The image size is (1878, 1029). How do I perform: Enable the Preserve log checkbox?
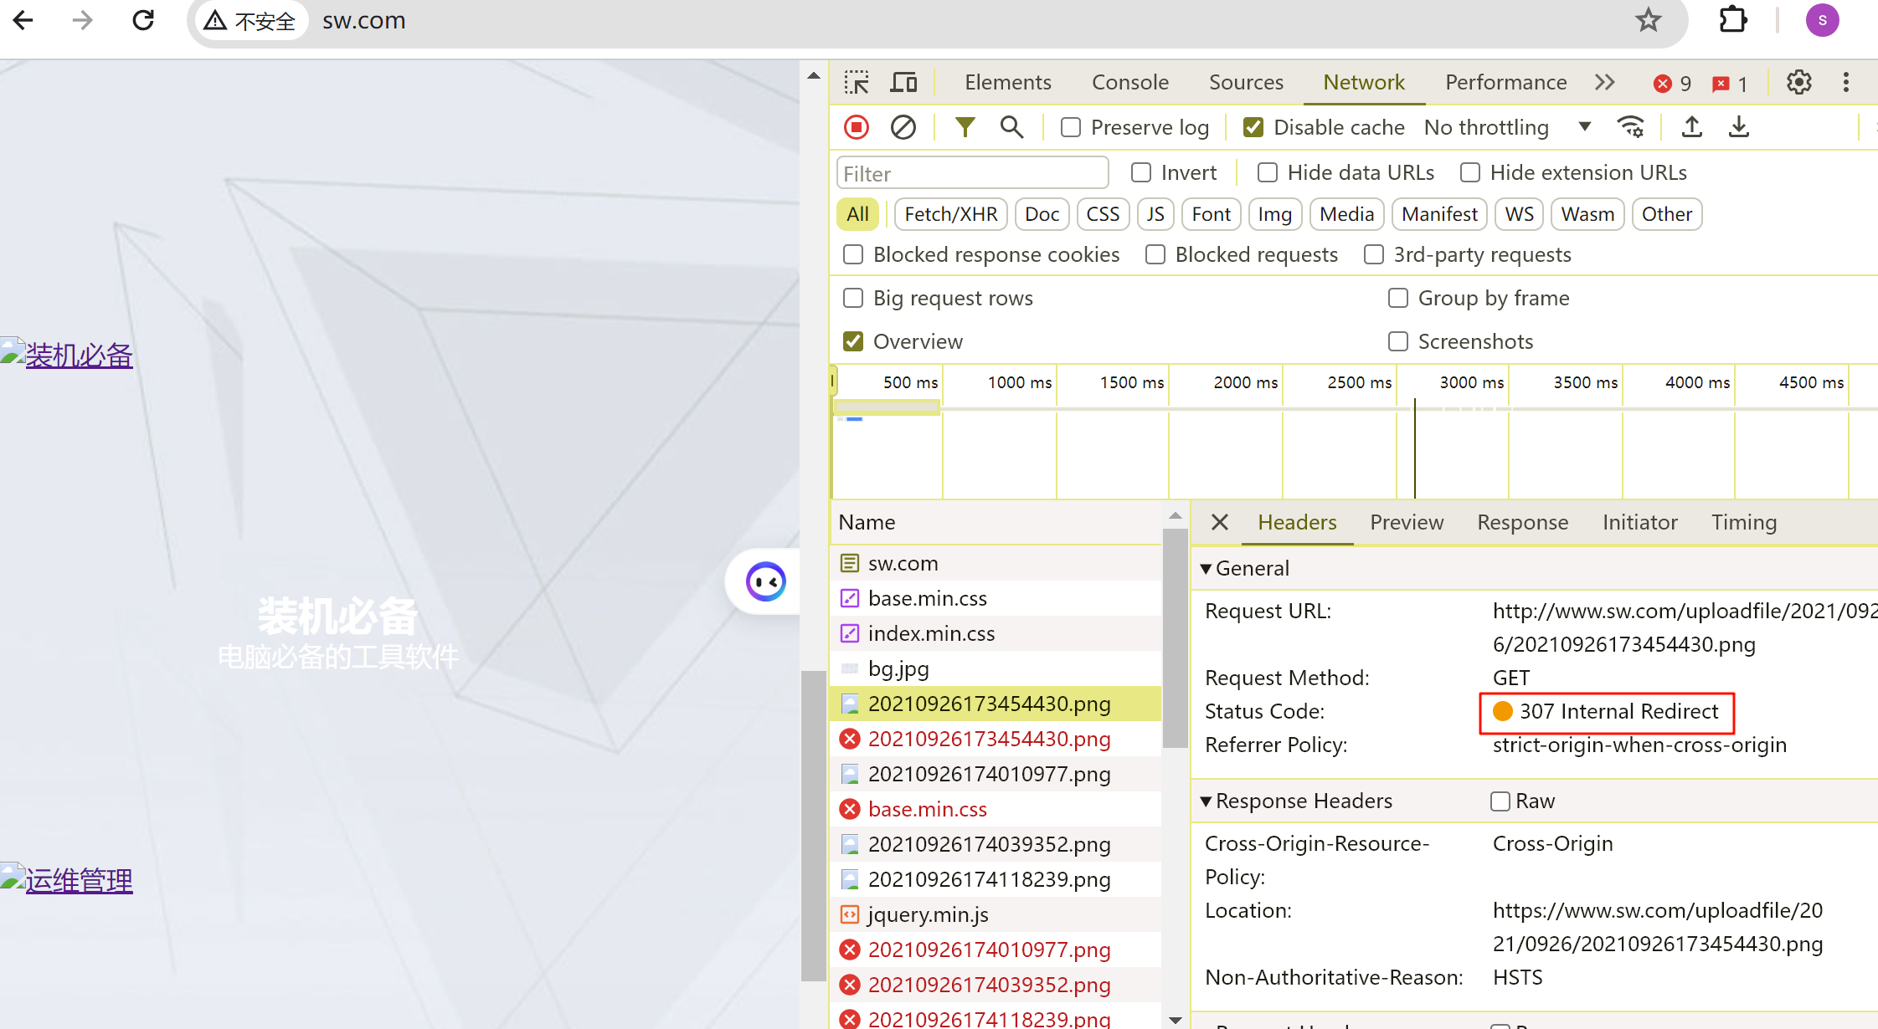1071,127
